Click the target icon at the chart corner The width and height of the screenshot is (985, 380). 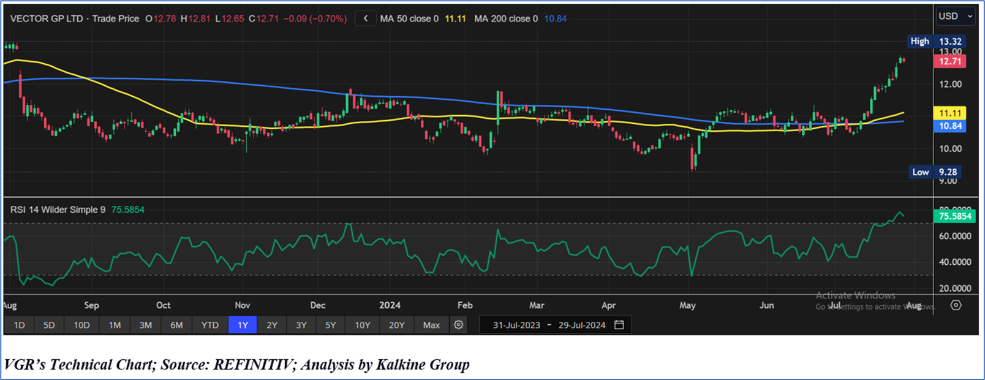click(x=956, y=305)
